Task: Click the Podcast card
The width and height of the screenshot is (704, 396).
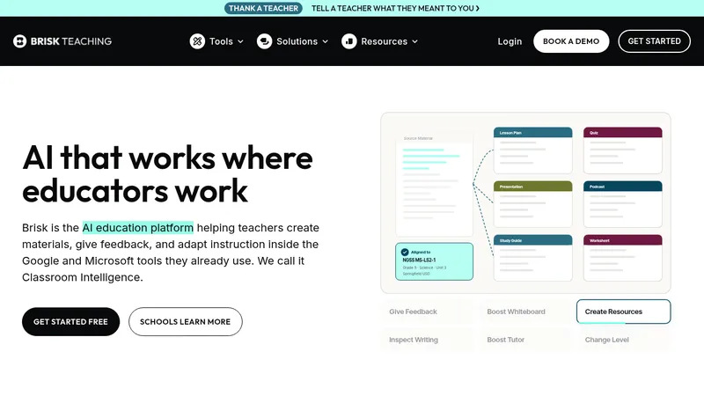Action: [x=623, y=204]
